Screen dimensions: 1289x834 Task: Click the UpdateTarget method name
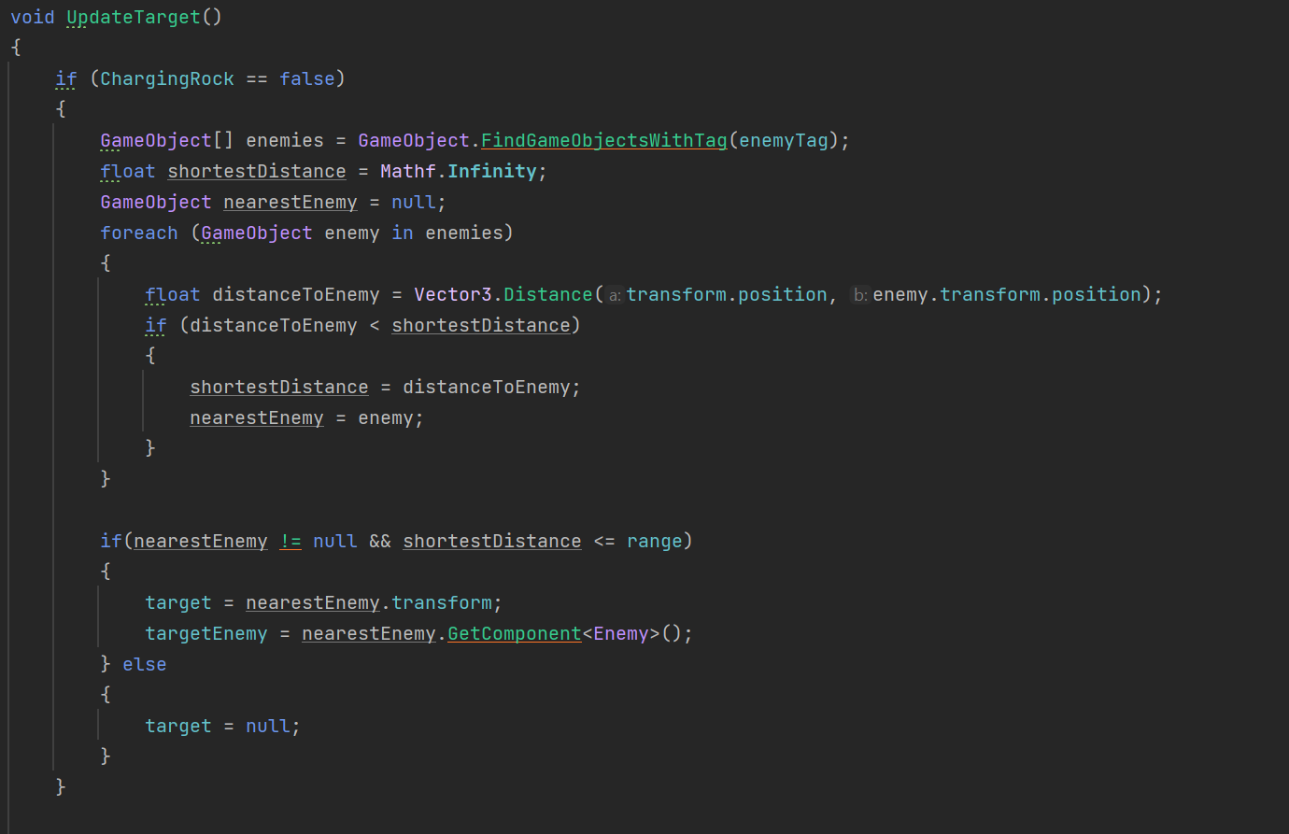click(134, 17)
